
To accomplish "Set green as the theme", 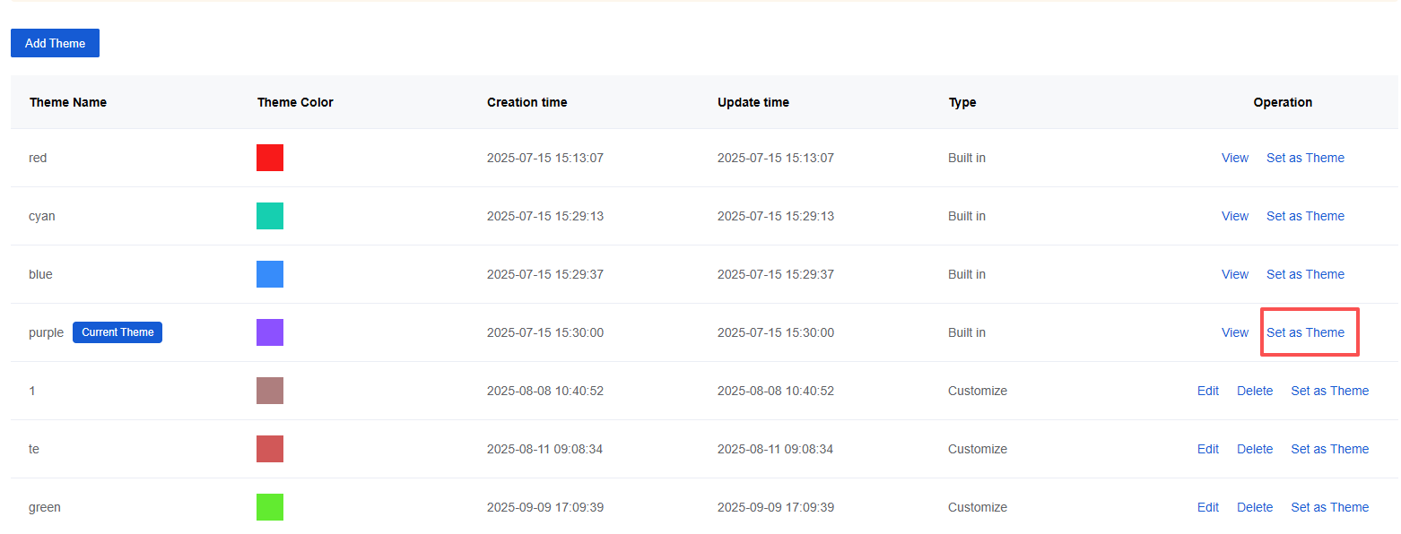I will tap(1330, 507).
